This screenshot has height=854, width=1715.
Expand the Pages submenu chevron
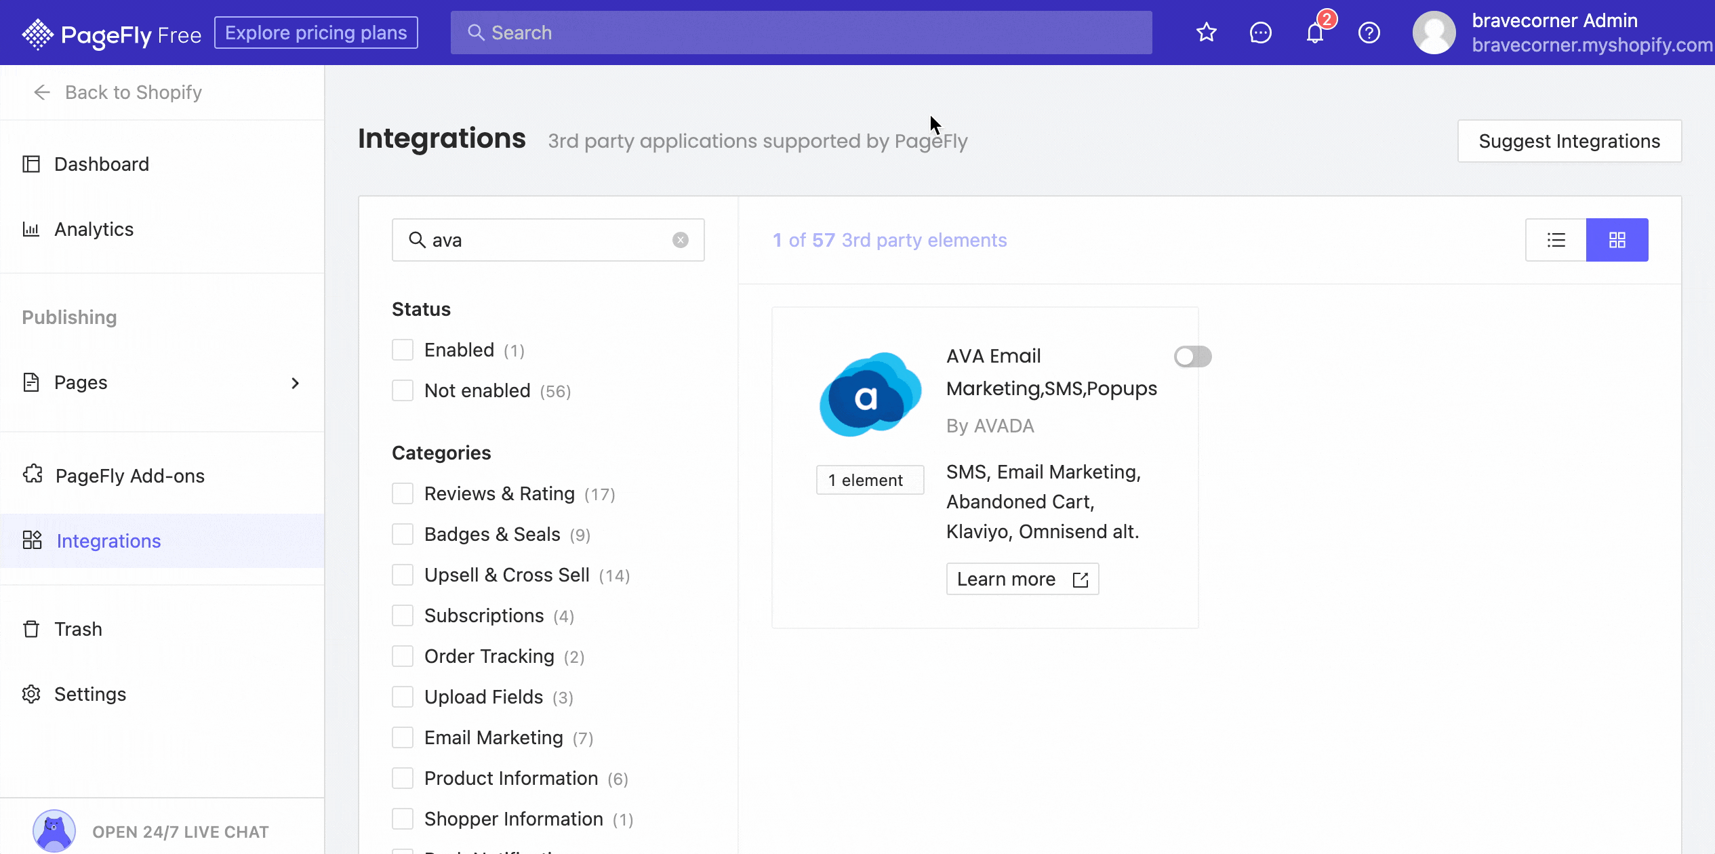coord(295,383)
